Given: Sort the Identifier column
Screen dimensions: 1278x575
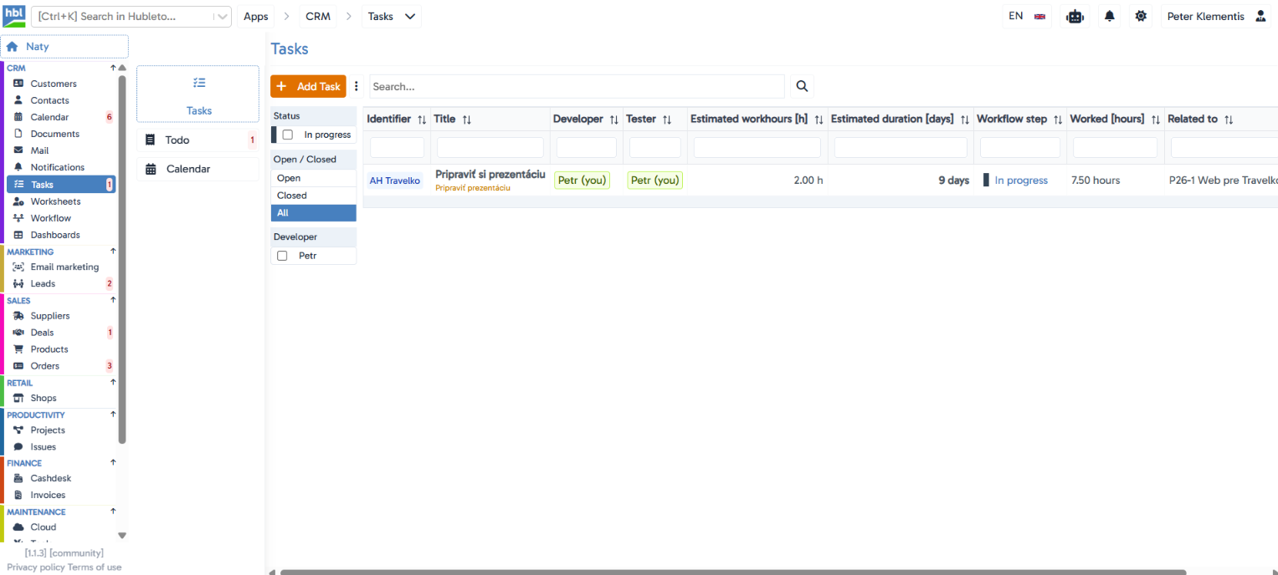Looking at the screenshot, I should [x=422, y=120].
